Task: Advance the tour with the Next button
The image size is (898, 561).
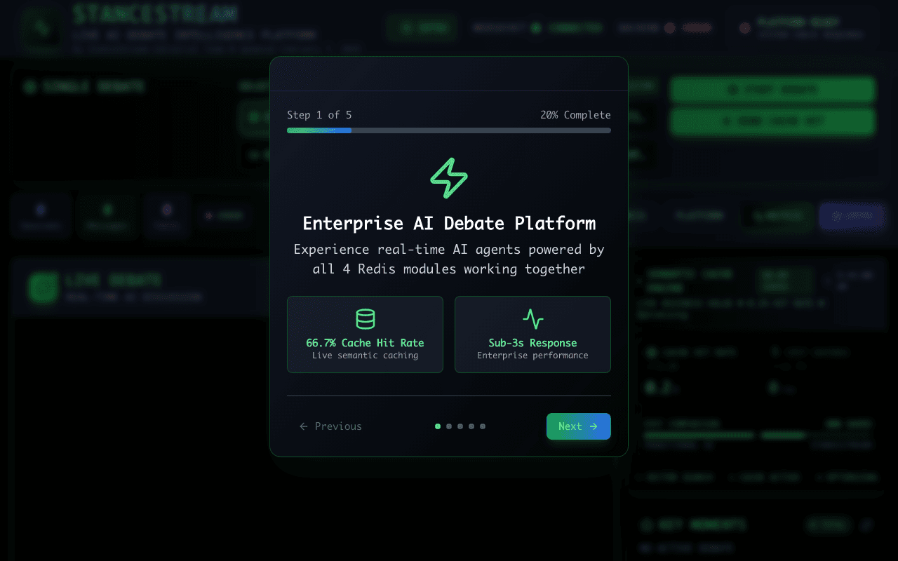Action: tap(578, 426)
